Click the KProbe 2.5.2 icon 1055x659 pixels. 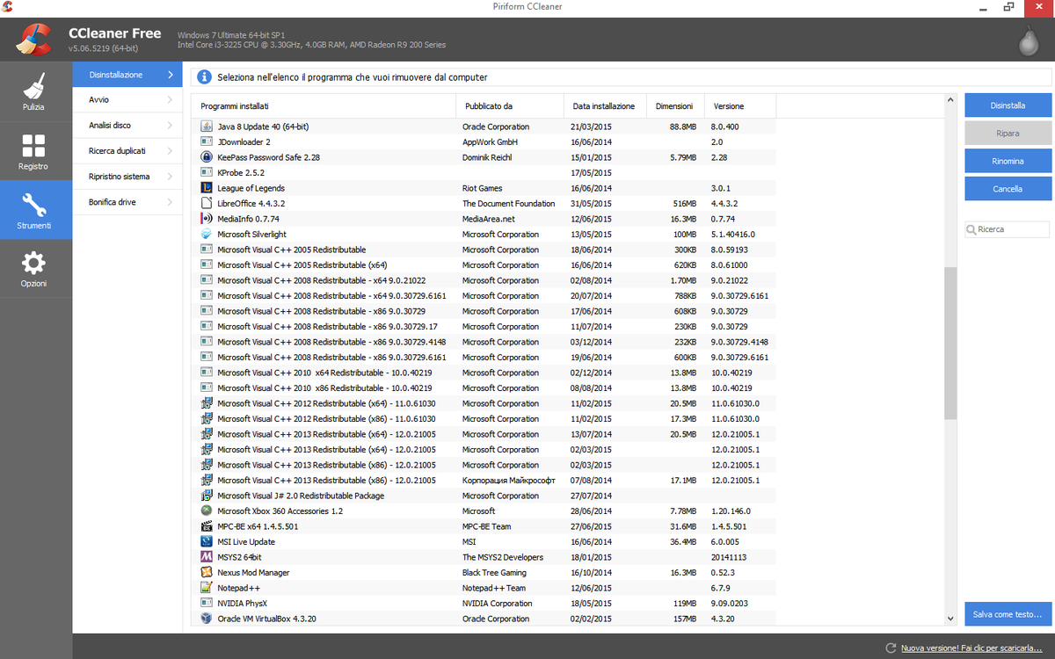(207, 172)
